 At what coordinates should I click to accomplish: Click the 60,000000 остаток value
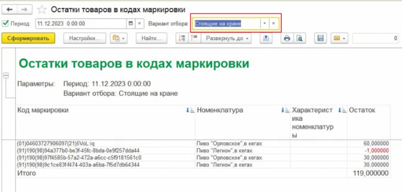376,143
